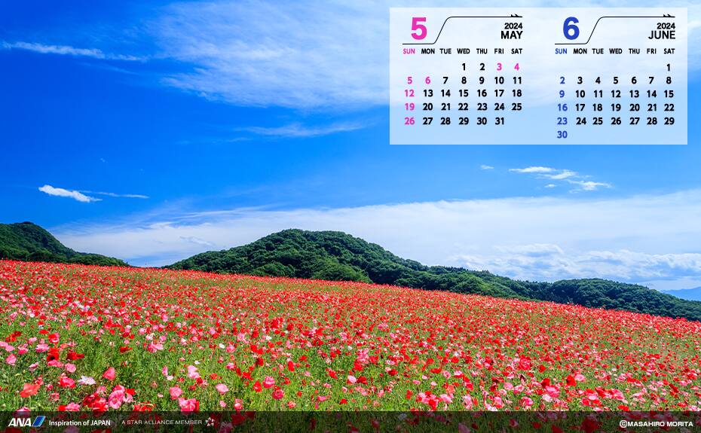Image resolution: width=701 pixels, height=433 pixels.
Task: Click the ANA logo in bottom bar
Action: (26, 422)
